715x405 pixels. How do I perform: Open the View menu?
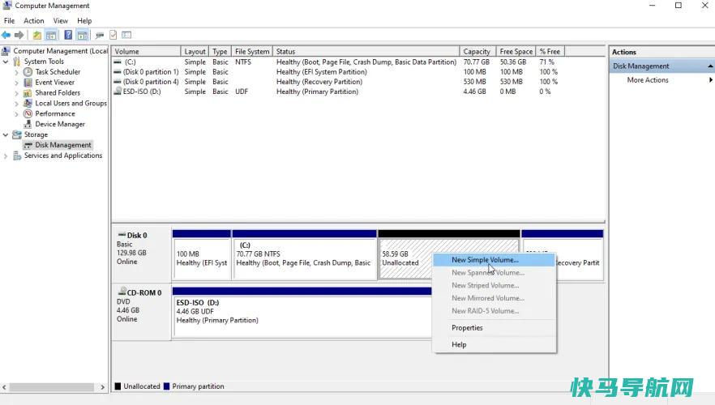coord(60,21)
